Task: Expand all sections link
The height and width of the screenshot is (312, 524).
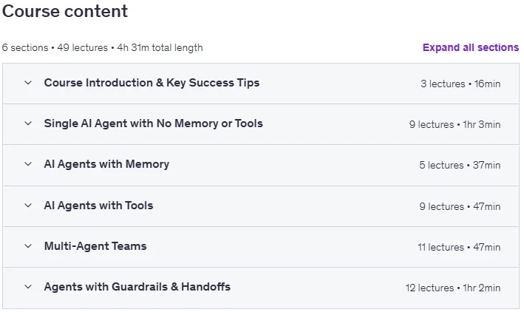Action: pos(471,47)
